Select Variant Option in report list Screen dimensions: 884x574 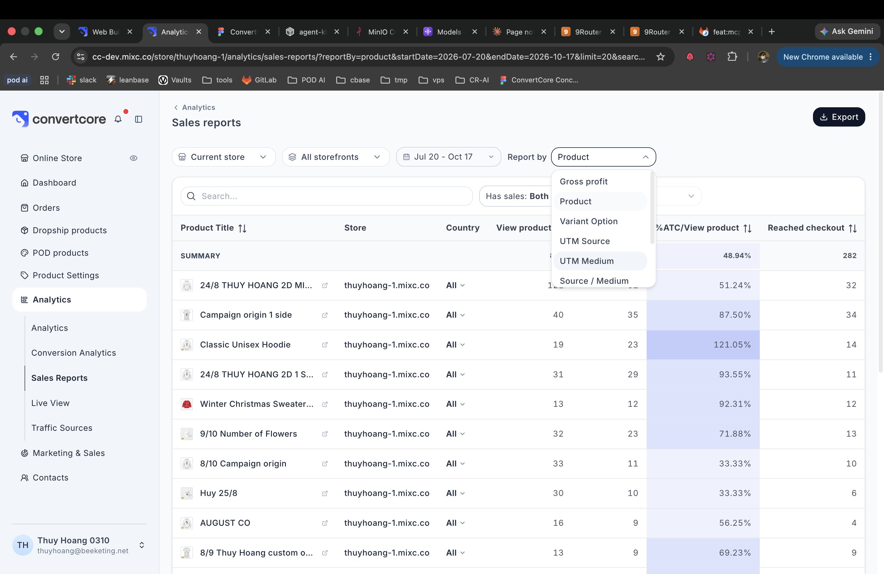600,221
